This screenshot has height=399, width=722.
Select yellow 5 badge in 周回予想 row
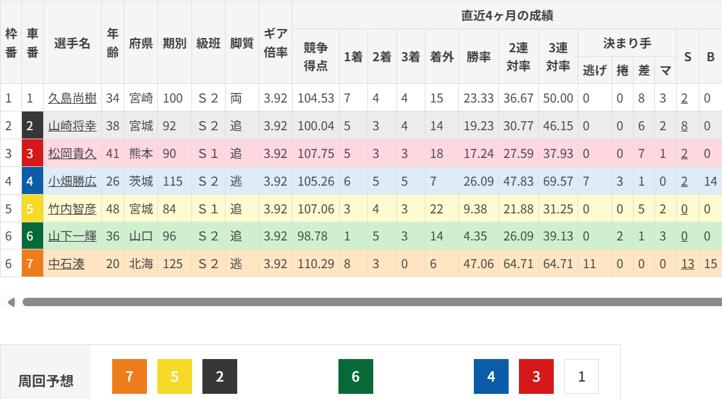175,376
